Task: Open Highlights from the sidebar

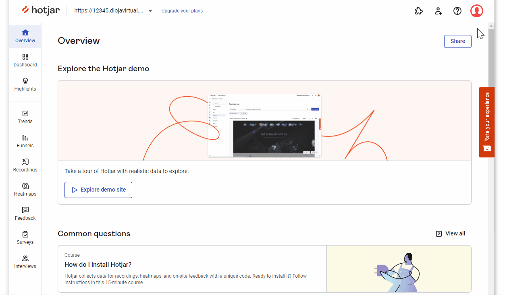Action: [x=25, y=85]
